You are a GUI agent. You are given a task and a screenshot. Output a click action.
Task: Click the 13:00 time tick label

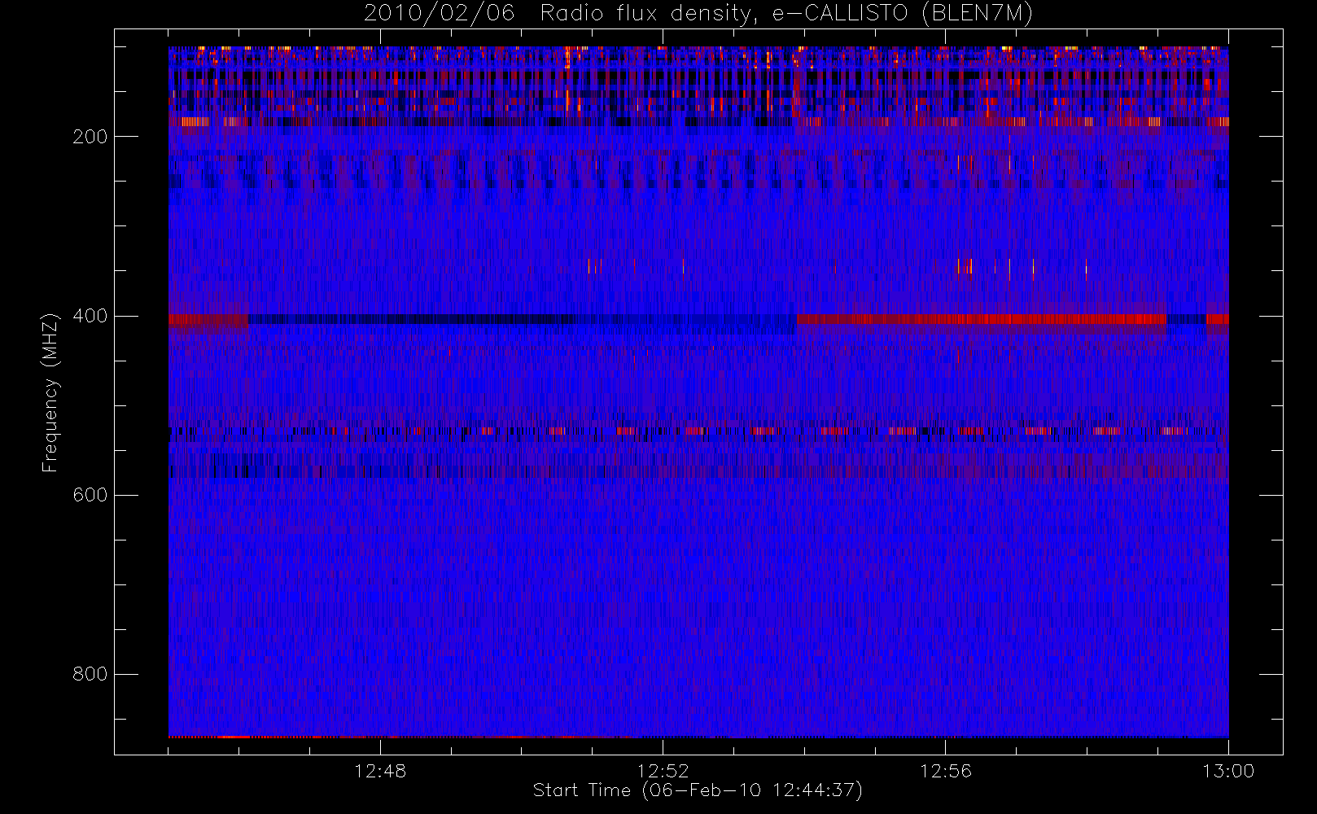pyautogui.click(x=1228, y=771)
